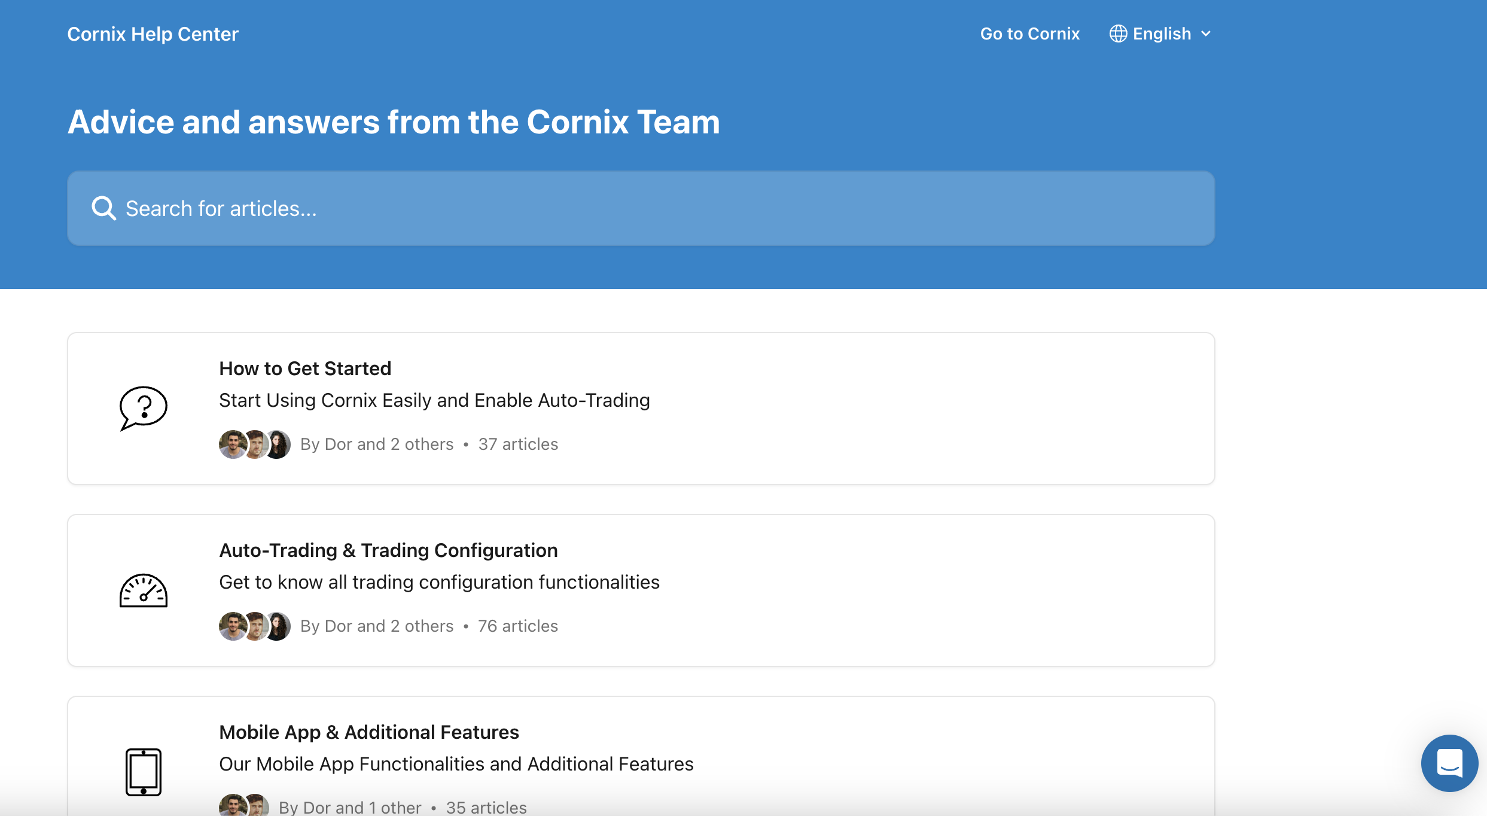Image resolution: width=1487 pixels, height=816 pixels.
Task: Open the Cornix main website
Action: pyautogui.click(x=1030, y=33)
